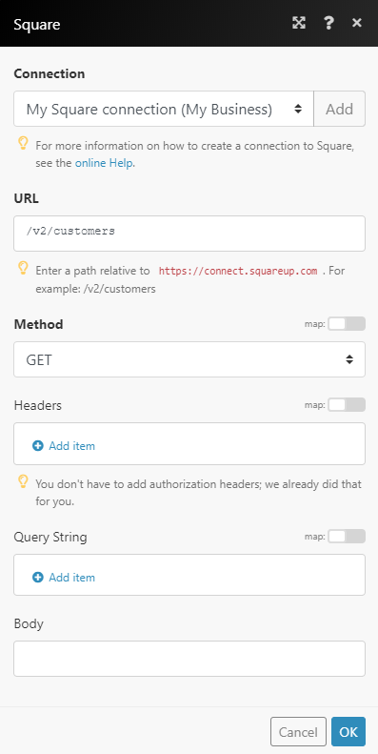Viewport: 378px width, 754px height.
Task: Click the Method dropdown arrow indicator
Action: (x=349, y=359)
